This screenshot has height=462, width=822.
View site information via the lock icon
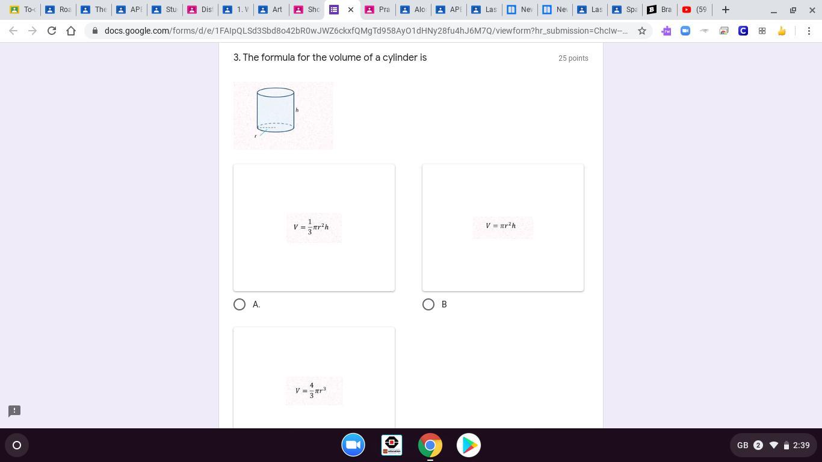click(x=95, y=31)
